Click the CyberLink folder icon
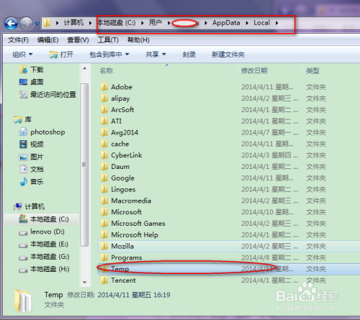The height and width of the screenshot is (320, 360). tap(104, 155)
